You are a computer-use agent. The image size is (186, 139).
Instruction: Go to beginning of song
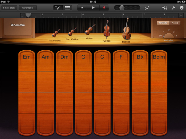pos(82,8)
